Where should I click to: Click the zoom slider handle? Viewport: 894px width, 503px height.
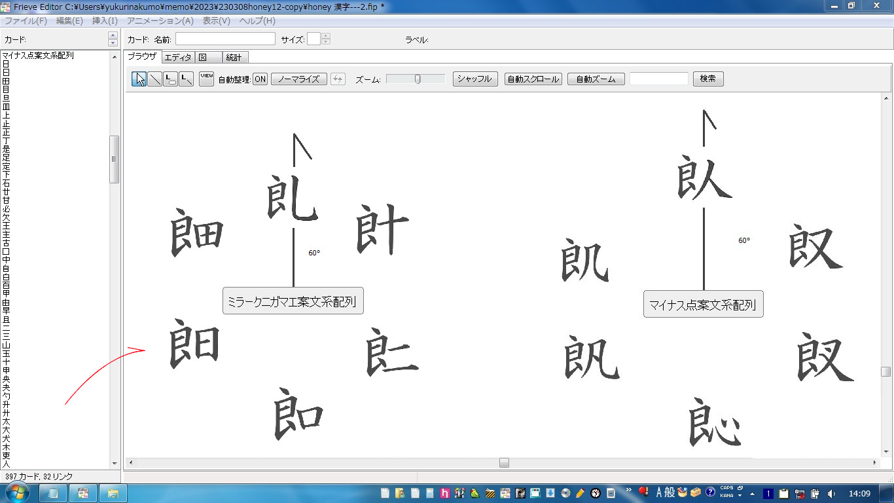(418, 79)
